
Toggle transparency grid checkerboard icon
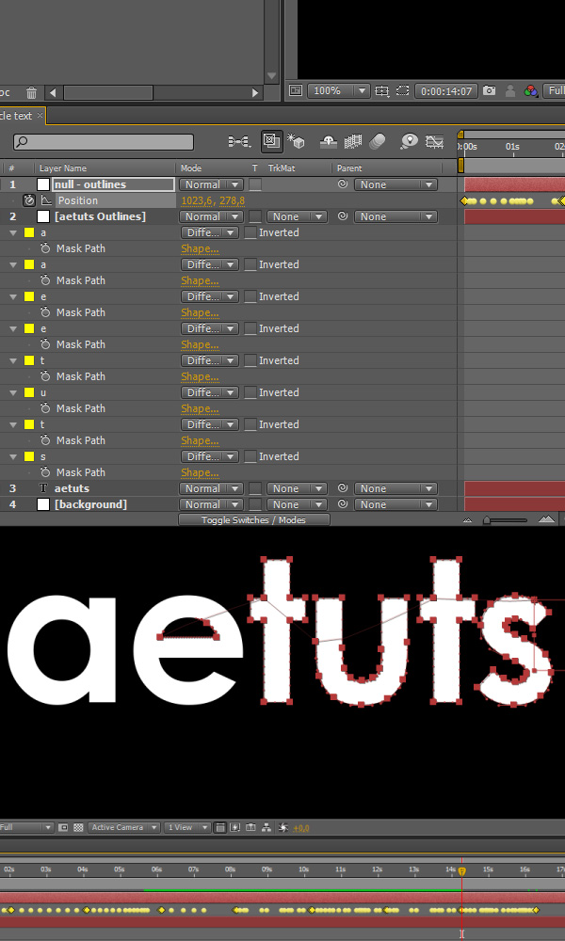[78, 827]
